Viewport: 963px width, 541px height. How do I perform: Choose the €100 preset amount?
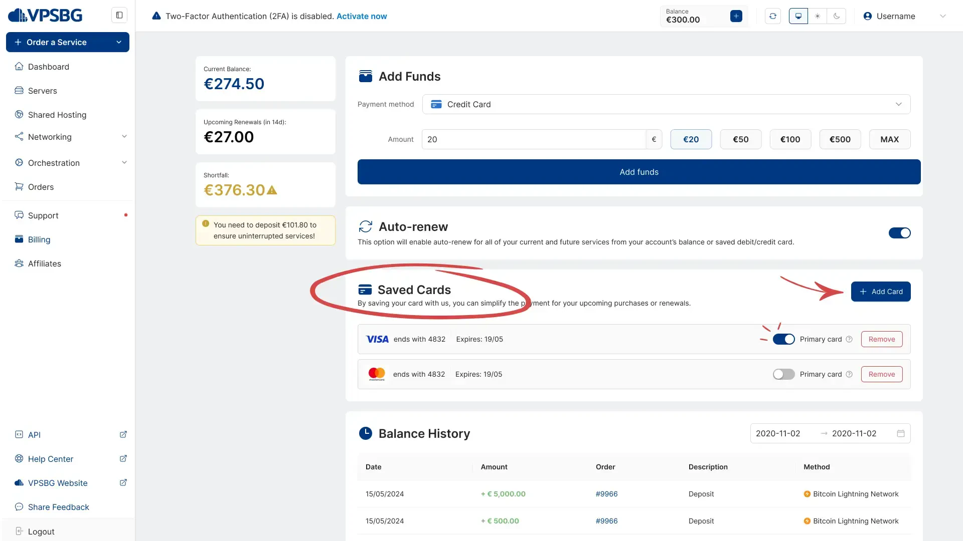click(x=790, y=139)
